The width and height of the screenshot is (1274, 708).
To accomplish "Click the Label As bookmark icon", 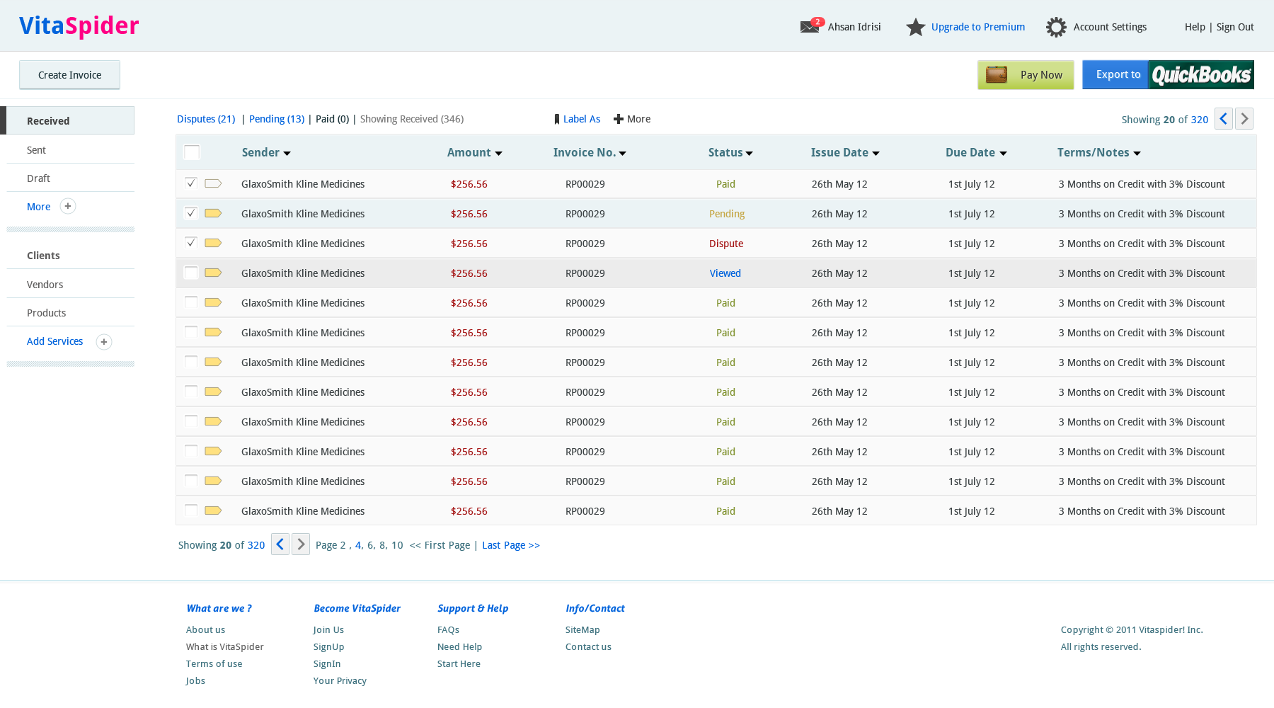I will [x=557, y=119].
